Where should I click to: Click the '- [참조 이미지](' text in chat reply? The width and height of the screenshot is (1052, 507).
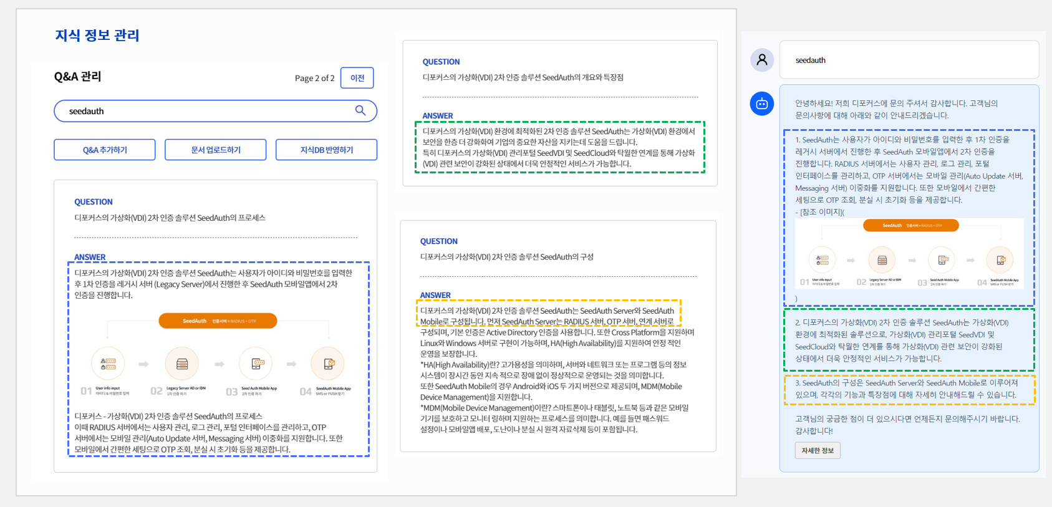[819, 212]
